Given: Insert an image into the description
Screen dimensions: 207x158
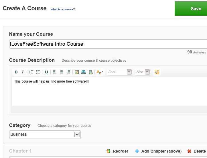Looking at the screenshot, I should [x=77, y=72].
